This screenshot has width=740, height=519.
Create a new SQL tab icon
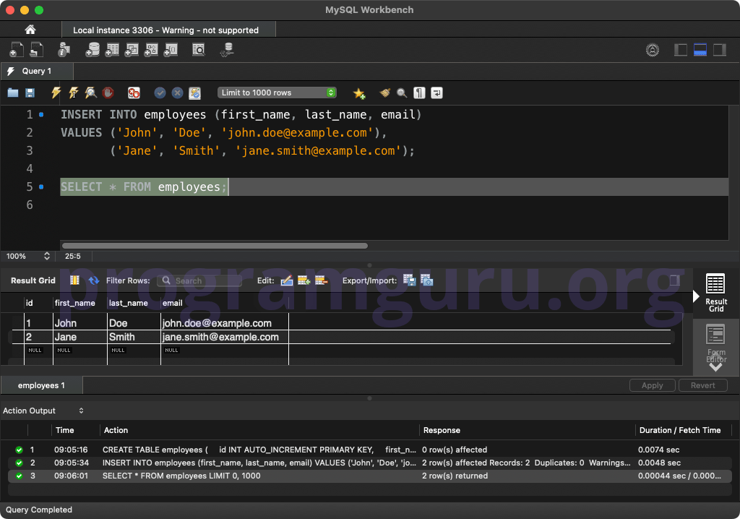tap(17, 50)
